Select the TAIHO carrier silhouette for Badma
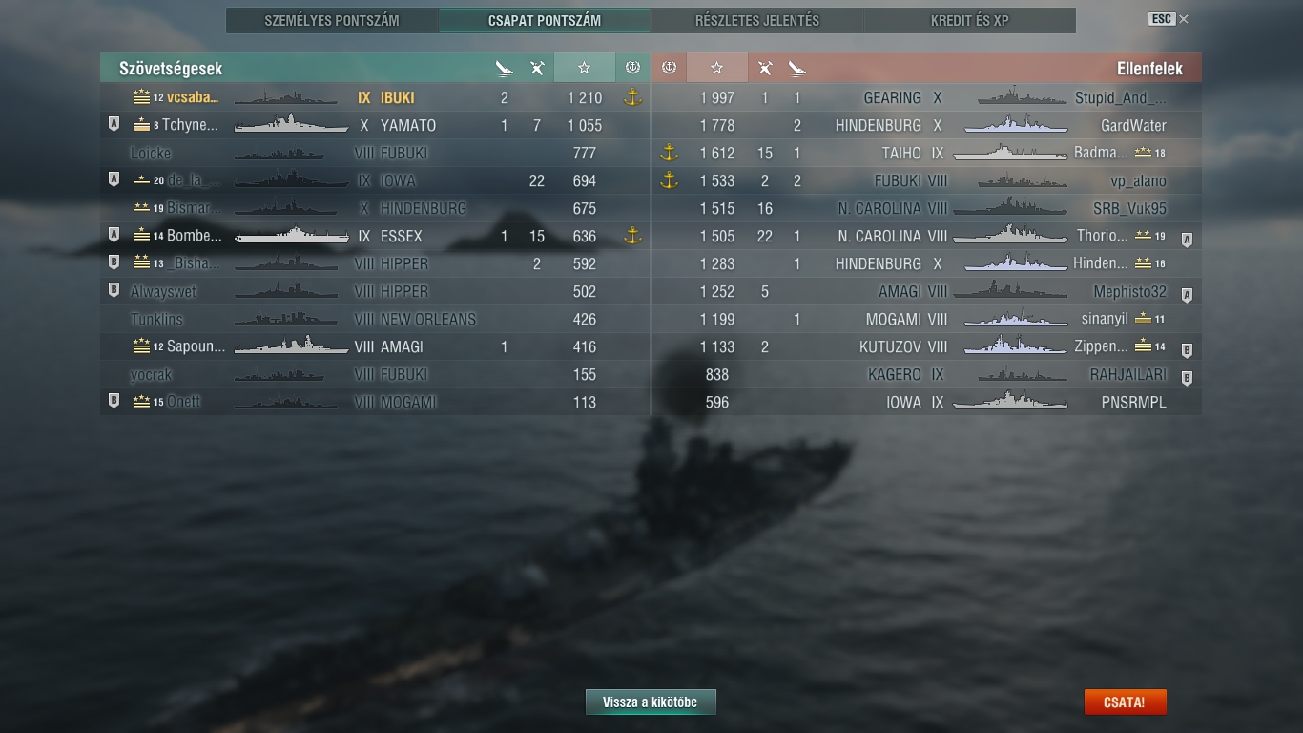 1011,153
